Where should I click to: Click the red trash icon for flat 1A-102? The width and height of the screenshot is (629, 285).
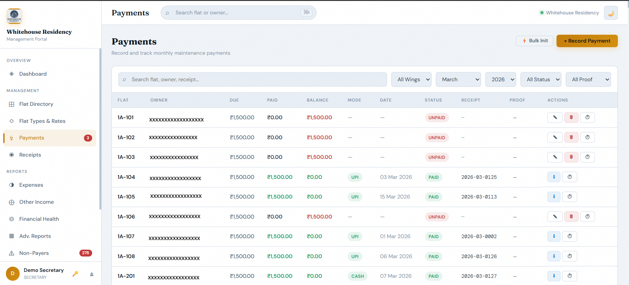tap(571, 138)
